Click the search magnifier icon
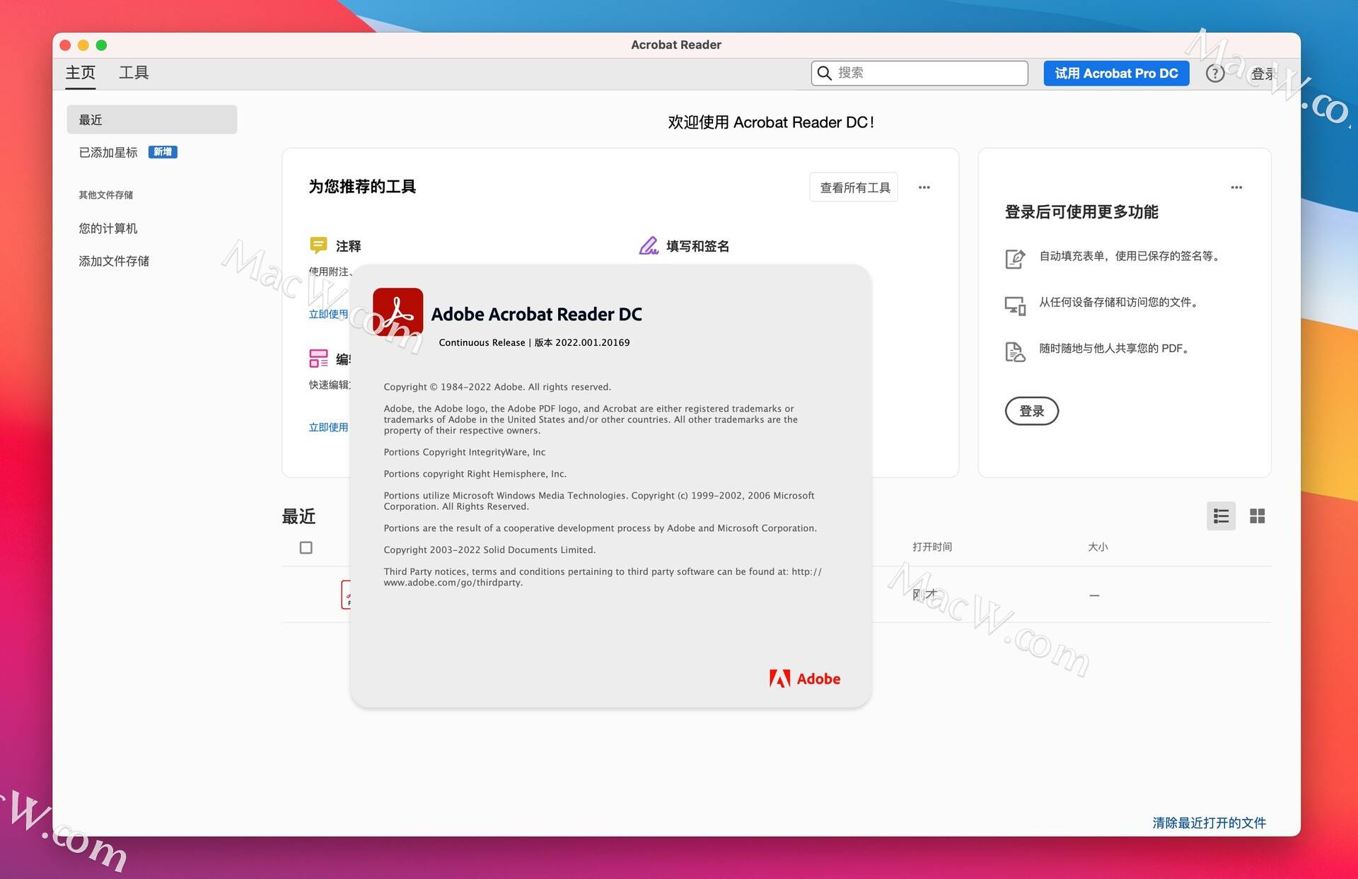1358x879 pixels. click(x=824, y=73)
